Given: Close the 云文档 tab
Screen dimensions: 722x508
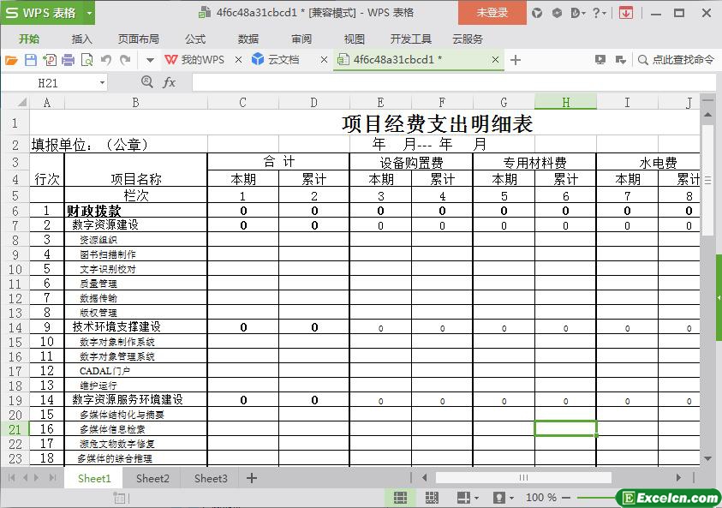Looking at the screenshot, I should click(x=324, y=60).
